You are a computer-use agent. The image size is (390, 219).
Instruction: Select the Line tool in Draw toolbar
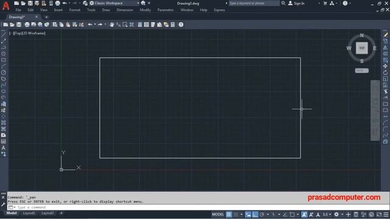pos(3,35)
